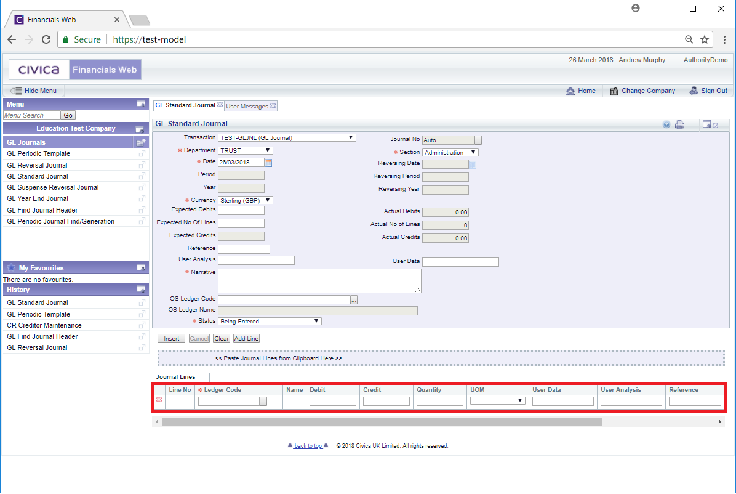The image size is (736, 494).
Task: Click the Add Line button
Action: click(x=246, y=338)
